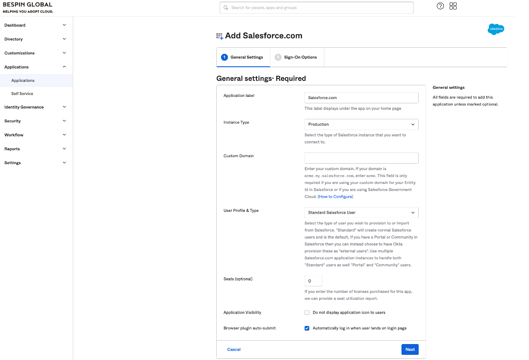Open Self Service in sidebar
The height and width of the screenshot is (360, 529).
22,93
